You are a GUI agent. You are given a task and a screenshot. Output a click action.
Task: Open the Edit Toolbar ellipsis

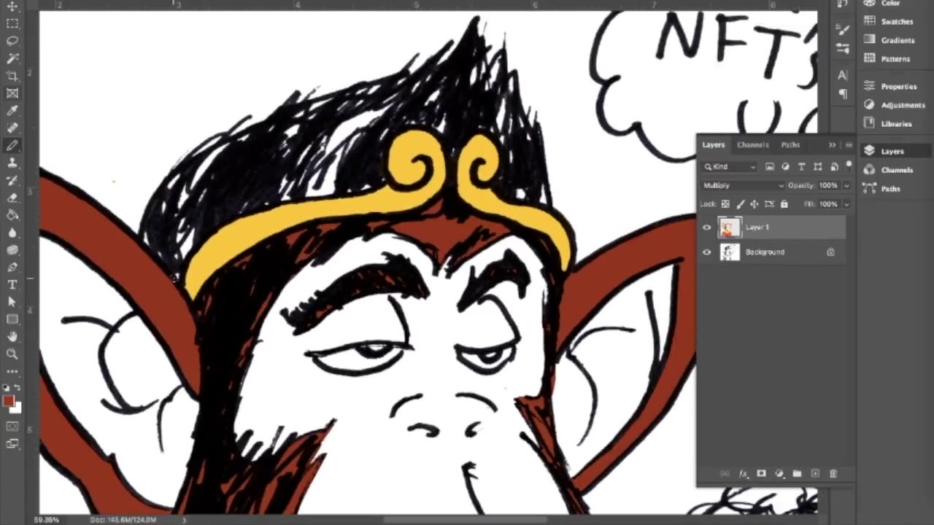[x=12, y=371]
